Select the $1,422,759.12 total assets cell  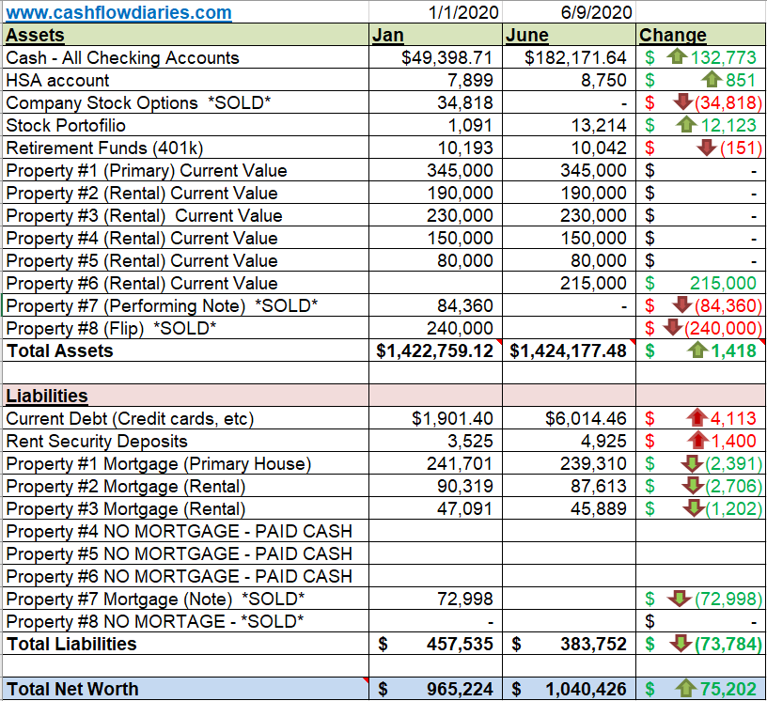(435, 350)
